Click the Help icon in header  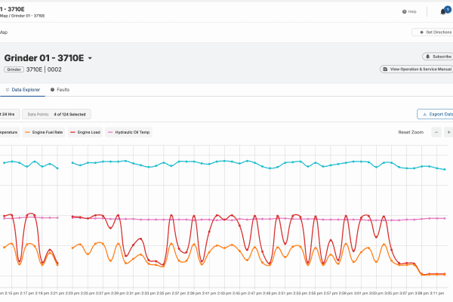click(425, 12)
